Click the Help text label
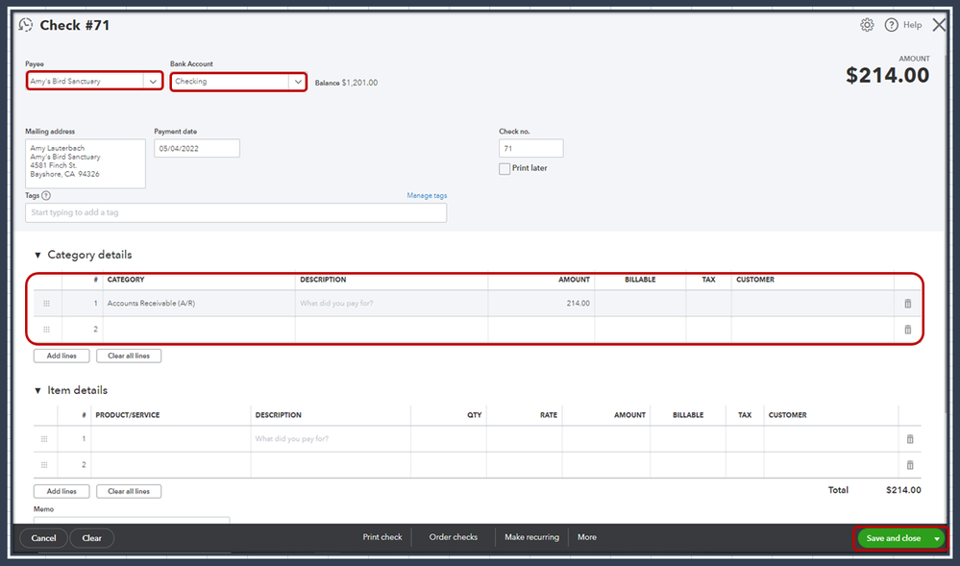This screenshot has height=566, width=960. (912, 25)
